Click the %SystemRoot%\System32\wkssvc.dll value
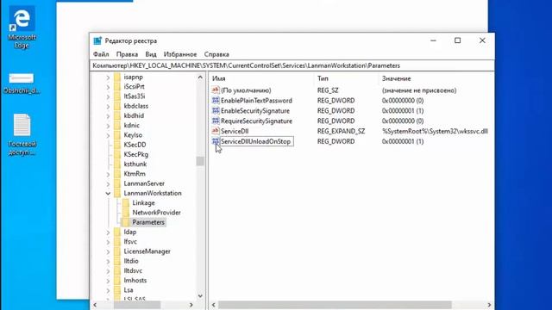Image resolution: width=552 pixels, height=310 pixels. point(435,131)
